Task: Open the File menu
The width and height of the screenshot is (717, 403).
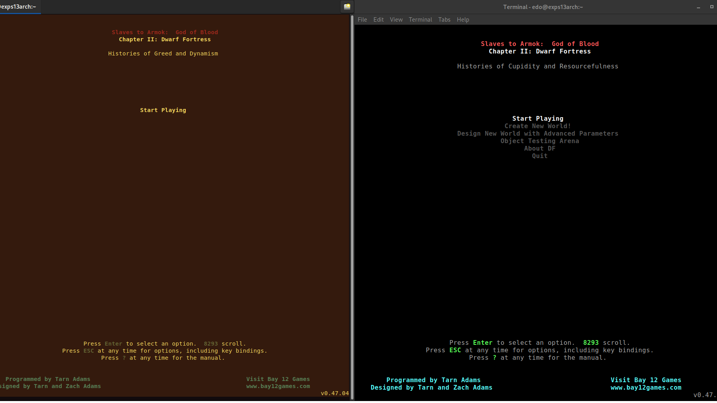Action: coord(362,20)
